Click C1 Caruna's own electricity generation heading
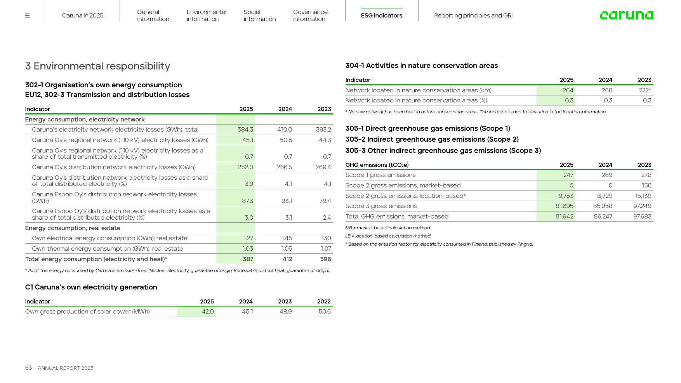The image size is (681, 383). (91, 287)
